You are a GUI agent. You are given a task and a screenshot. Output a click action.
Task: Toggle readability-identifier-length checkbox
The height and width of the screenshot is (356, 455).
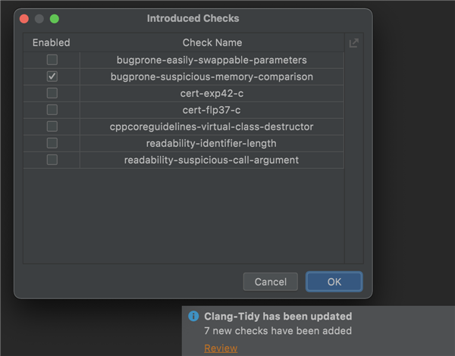click(x=52, y=143)
